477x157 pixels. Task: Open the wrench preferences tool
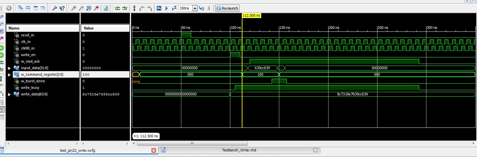click(x=55, y=8)
